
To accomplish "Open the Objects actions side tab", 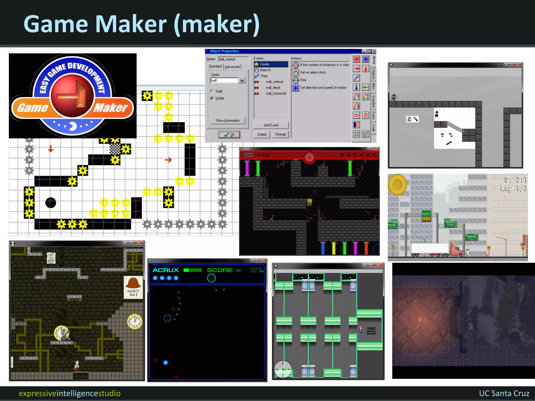I will pos(374,74).
